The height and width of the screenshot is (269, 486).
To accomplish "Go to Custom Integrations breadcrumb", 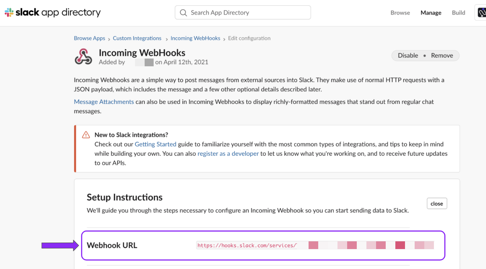I will coord(137,38).
